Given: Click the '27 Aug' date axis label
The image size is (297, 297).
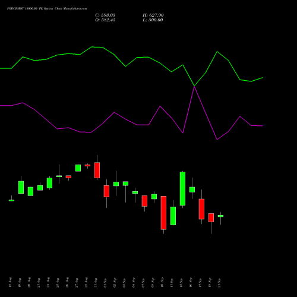Looking at the screenshot, I should (77, 283).
